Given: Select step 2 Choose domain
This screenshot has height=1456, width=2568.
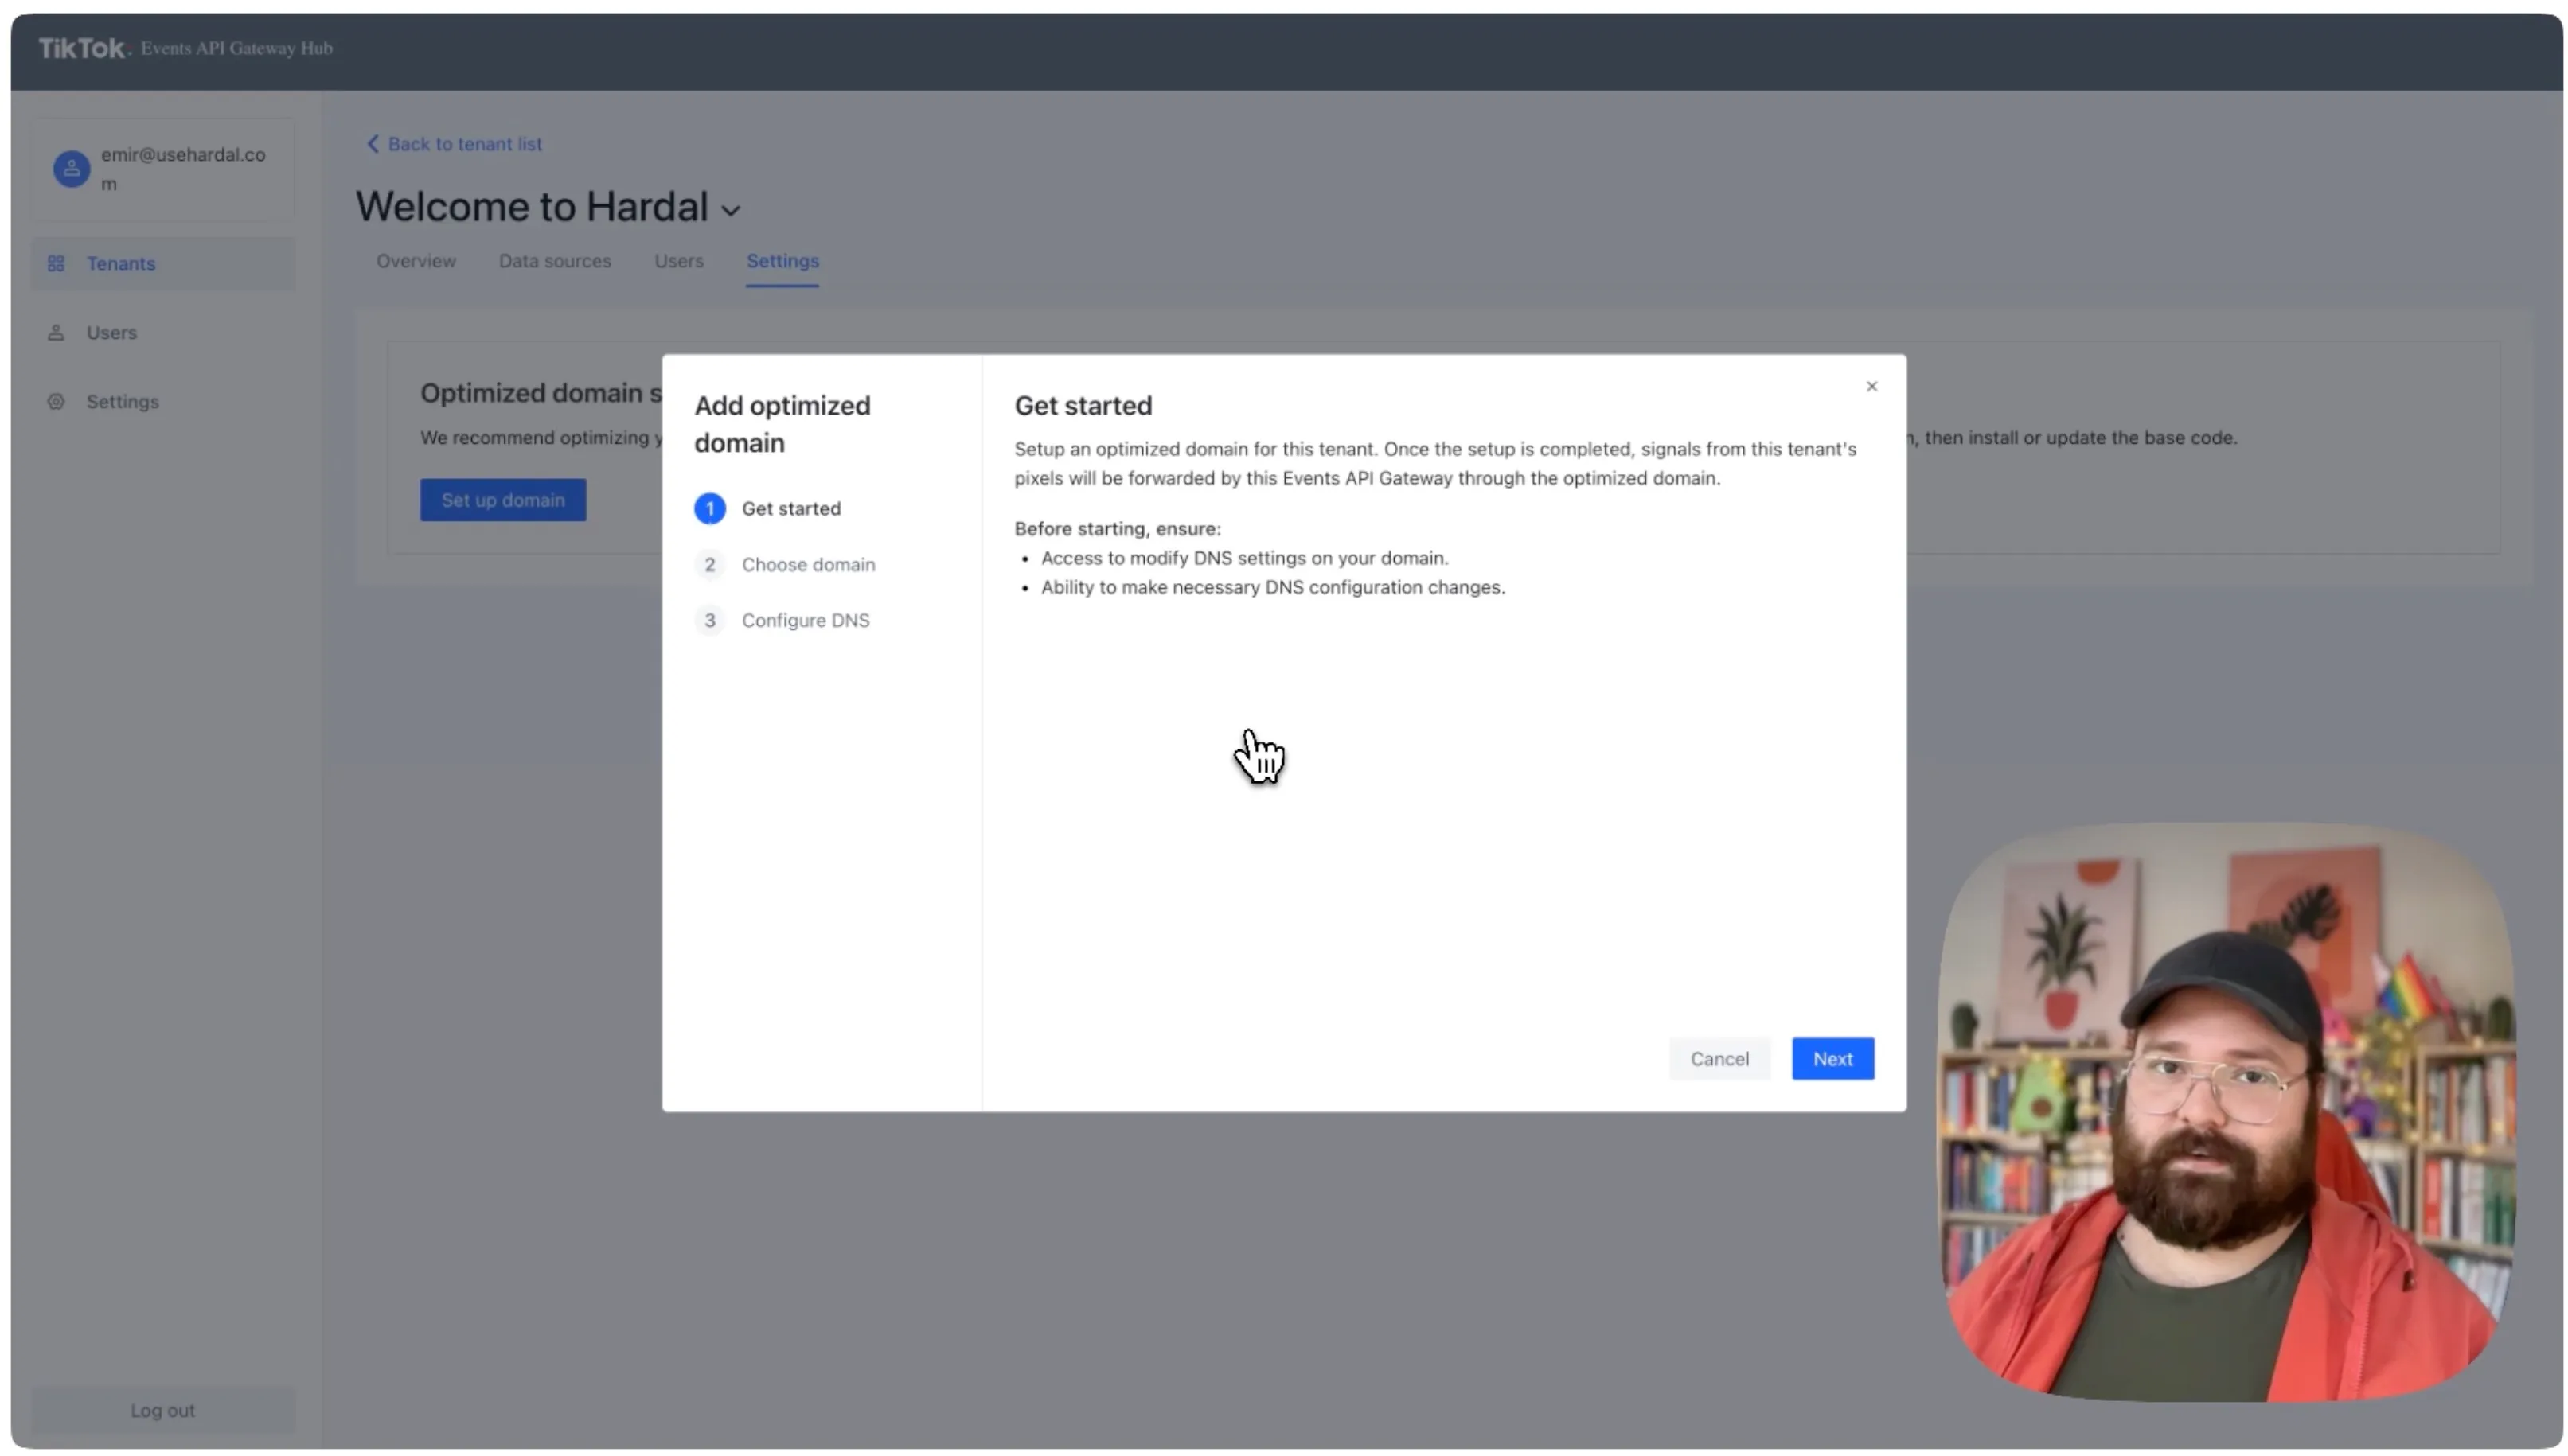Looking at the screenshot, I should point(784,564).
